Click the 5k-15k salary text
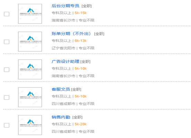The width and height of the screenshot is (191, 138). tap(80, 13)
